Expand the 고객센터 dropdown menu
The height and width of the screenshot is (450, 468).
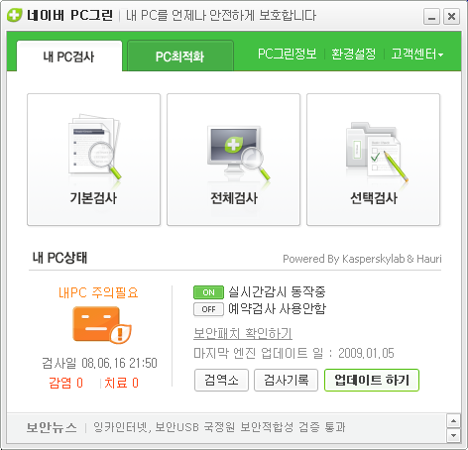tap(416, 55)
